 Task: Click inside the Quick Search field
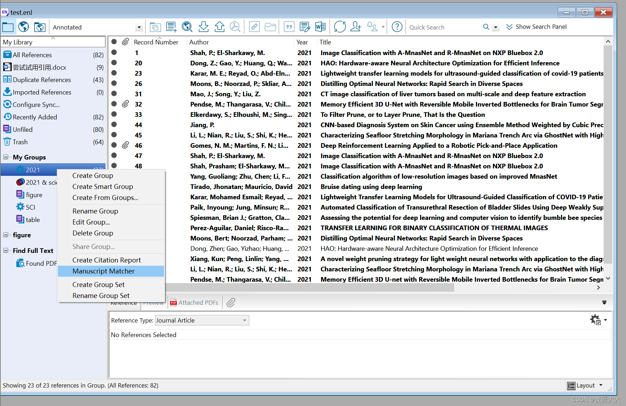pyautogui.click(x=444, y=27)
